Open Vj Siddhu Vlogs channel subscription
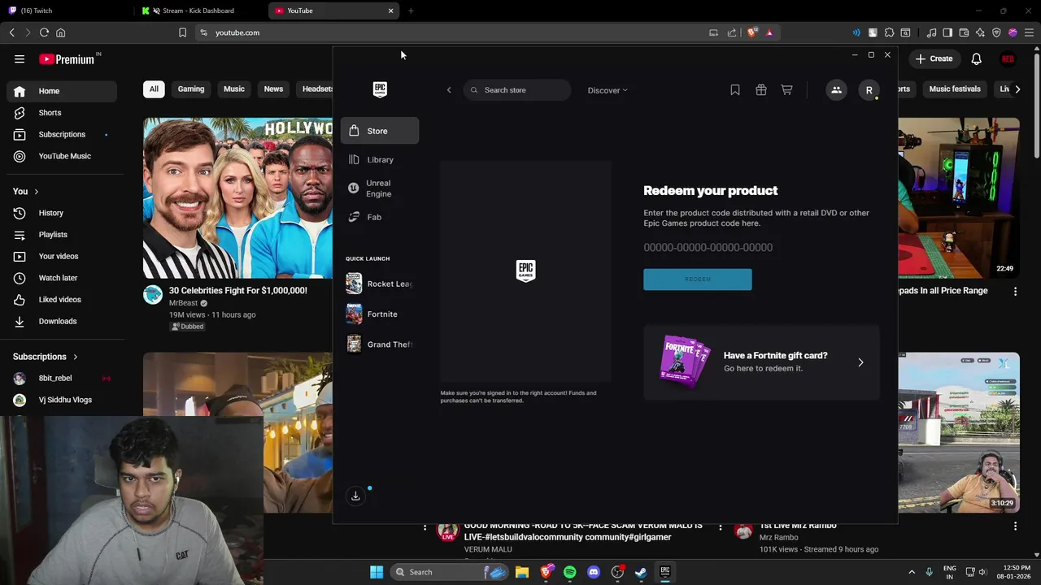1041x585 pixels. pyautogui.click(x=62, y=400)
